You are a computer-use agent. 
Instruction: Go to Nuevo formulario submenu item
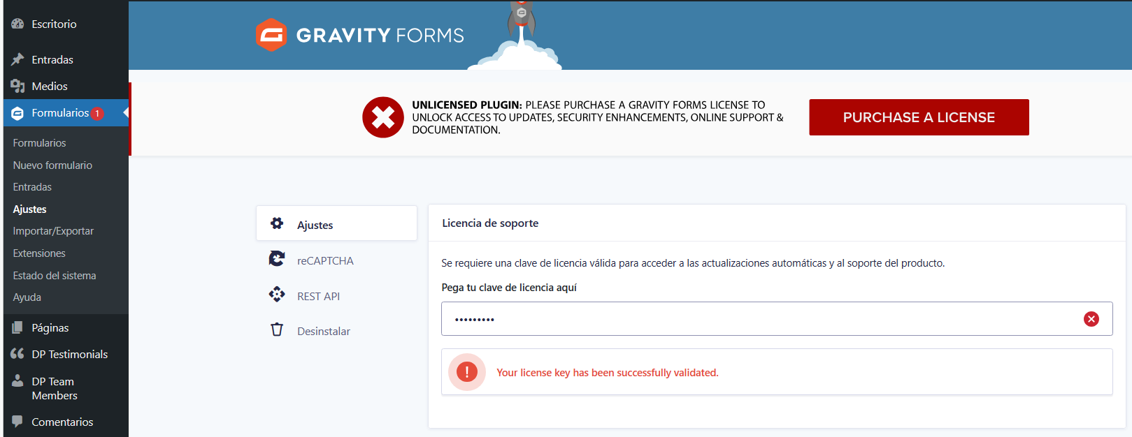pyautogui.click(x=52, y=165)
